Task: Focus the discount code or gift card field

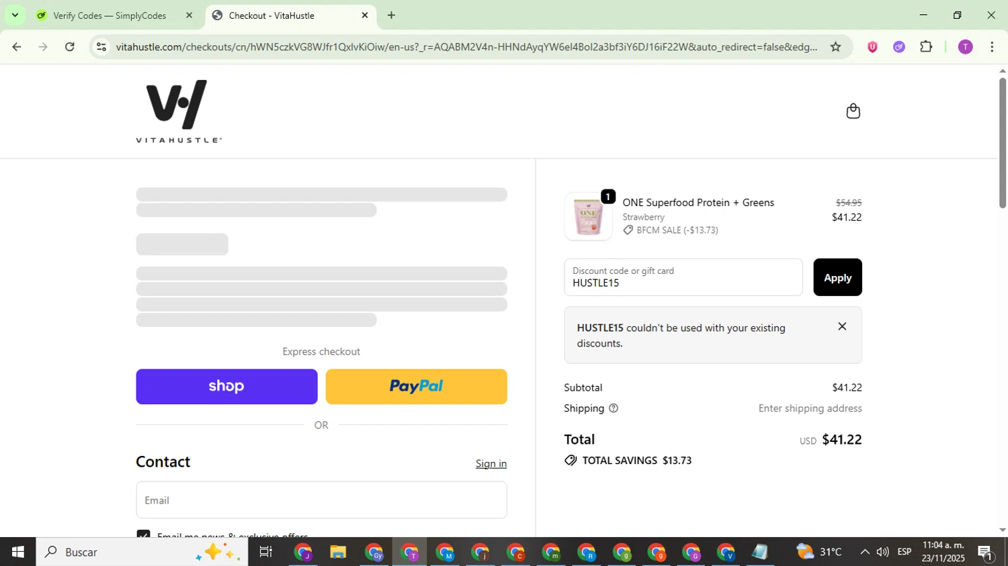Action: click(683, 277)
